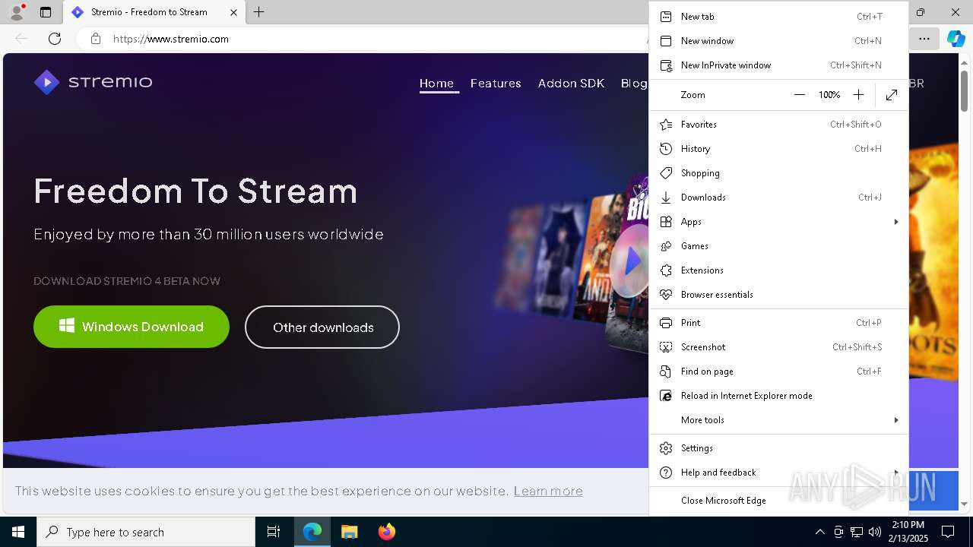The image size is (973, 547).
Task: Zoom out with the minus button
Action: click(799, 95)
